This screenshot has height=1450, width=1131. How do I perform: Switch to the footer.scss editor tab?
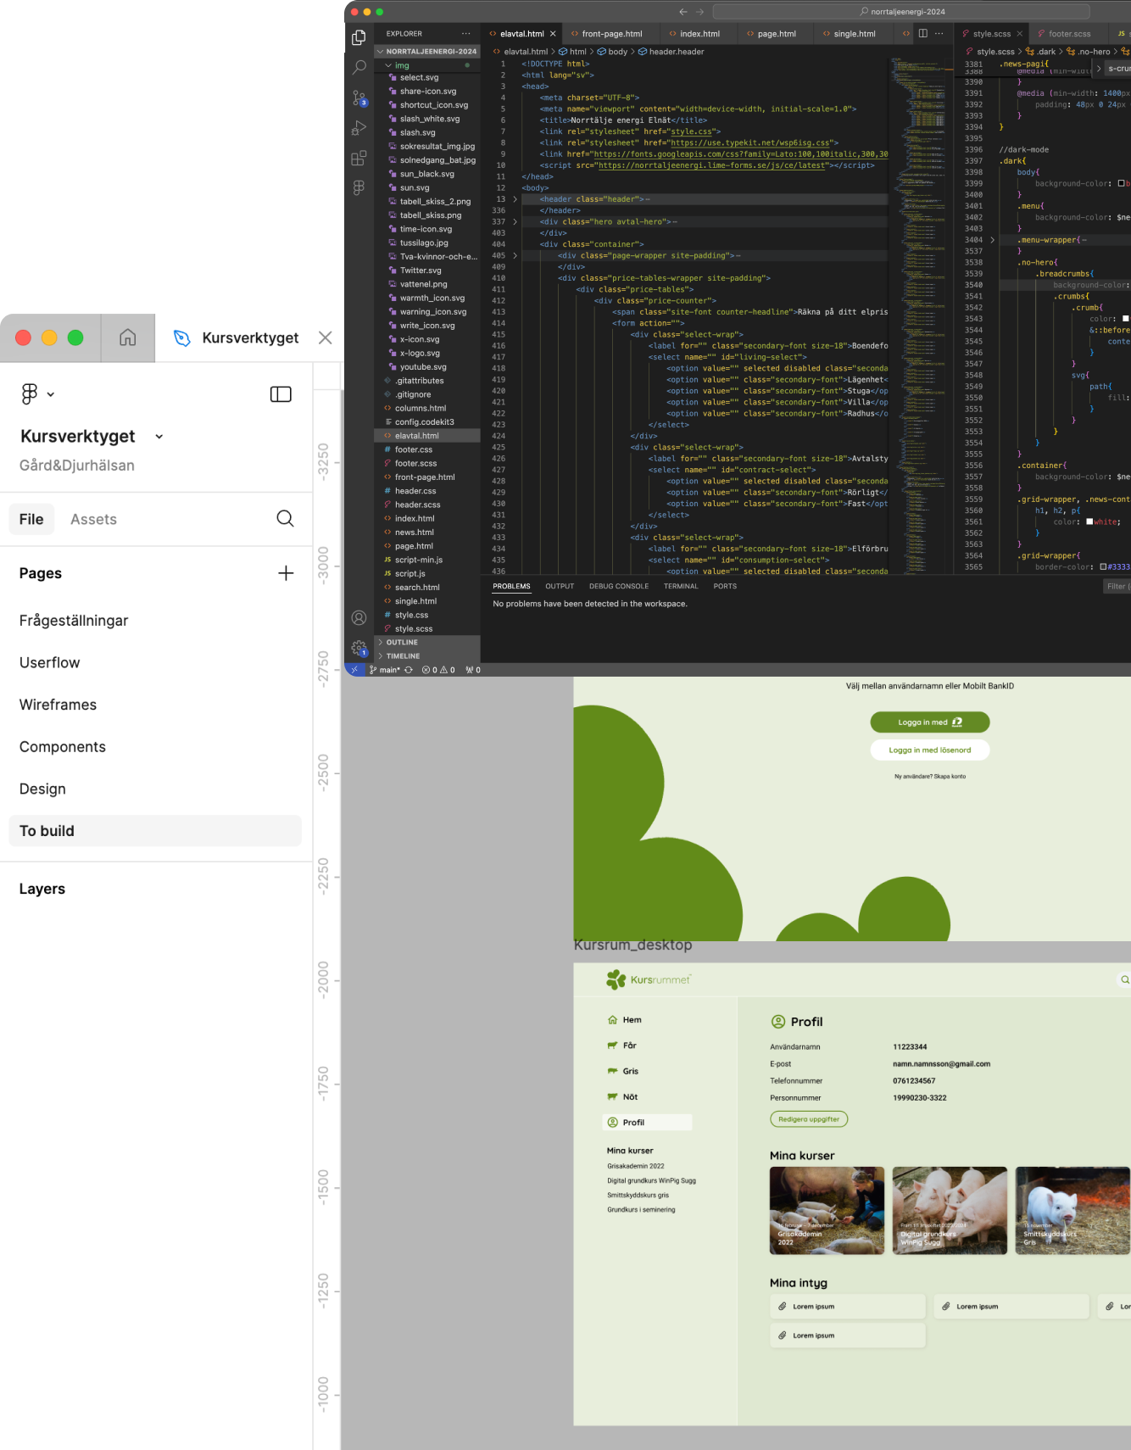(x=1069, y=34)
